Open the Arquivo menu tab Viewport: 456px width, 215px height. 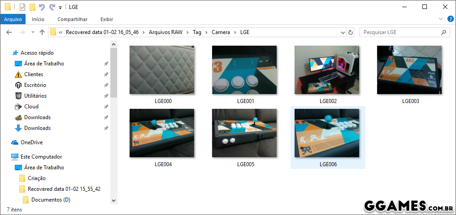click(x=13, y=19)
